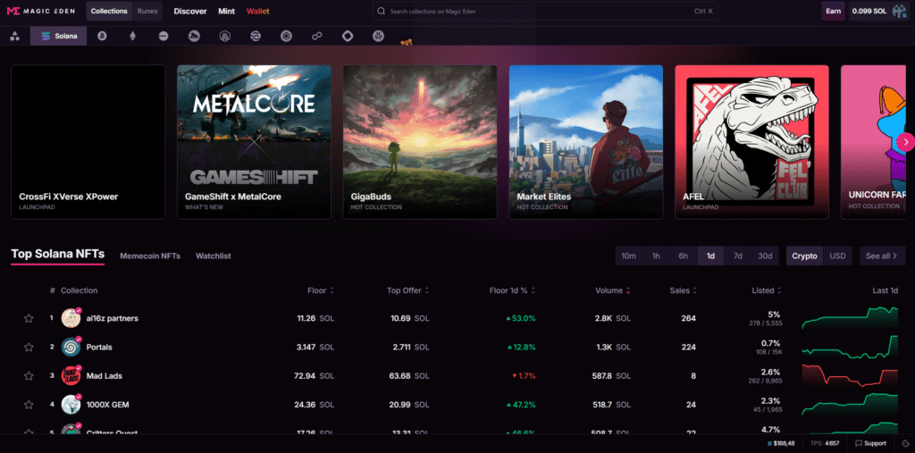This screenshot has width=915, height=453.
Task: Select the Bitcoin chain icon
Action: [102, 37]
